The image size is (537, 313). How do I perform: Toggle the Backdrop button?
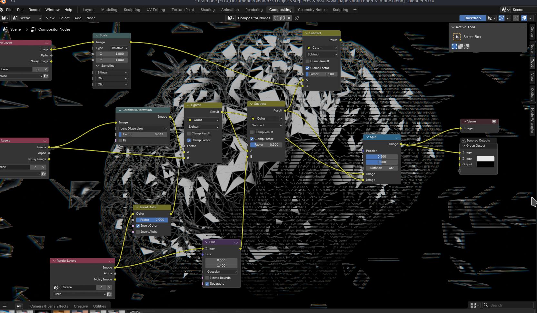(472, 18)
